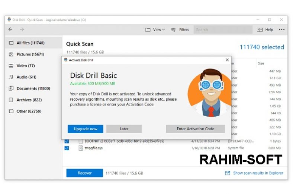Click the Documents category icon
Image resolution: width=293 pixels, height=194 pixels.
point(11,88)
